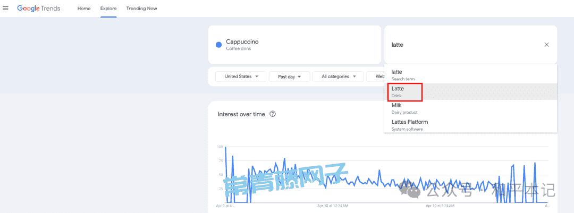Screen dimensions: 574x213
Task: Open the hamburger main menu
Action: click(x=5, y=8)
